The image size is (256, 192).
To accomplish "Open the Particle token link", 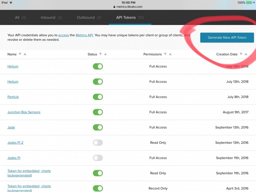I will click(13, 97).
